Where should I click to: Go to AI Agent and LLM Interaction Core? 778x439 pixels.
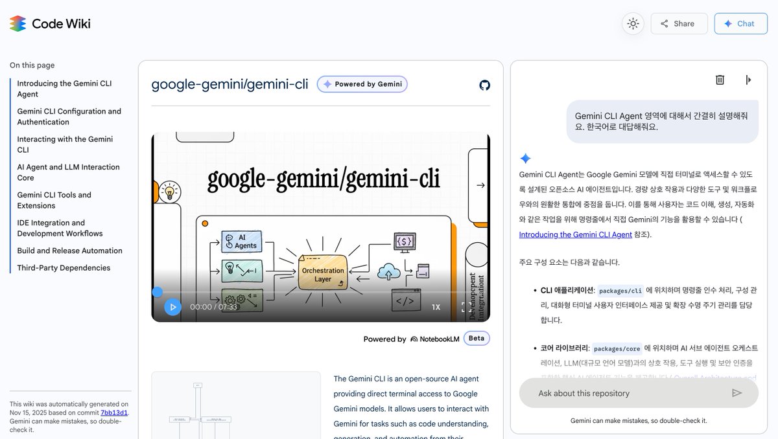(68, 172)
